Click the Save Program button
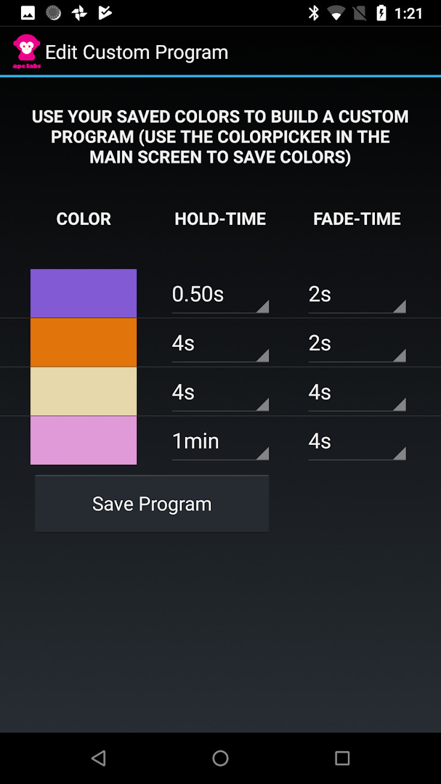This screenshot has width=441, height=784. [151, 504]
